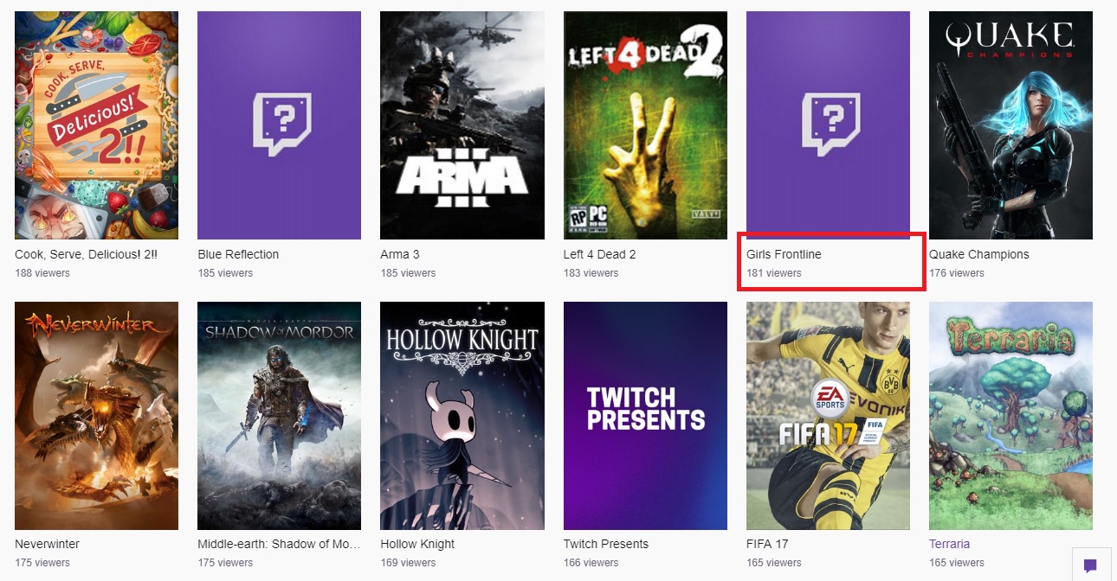Open the Twitch Presents title link
This screenshot has height=581, width=1117.
605,544
